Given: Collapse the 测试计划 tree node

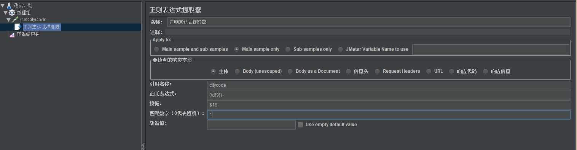Looking at the screenshot, I should pos(3,5).
